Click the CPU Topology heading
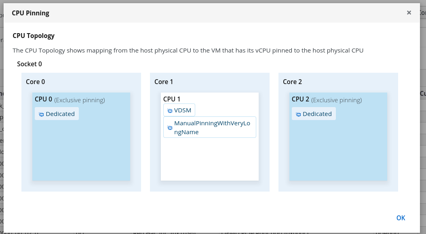 (34, 36)
